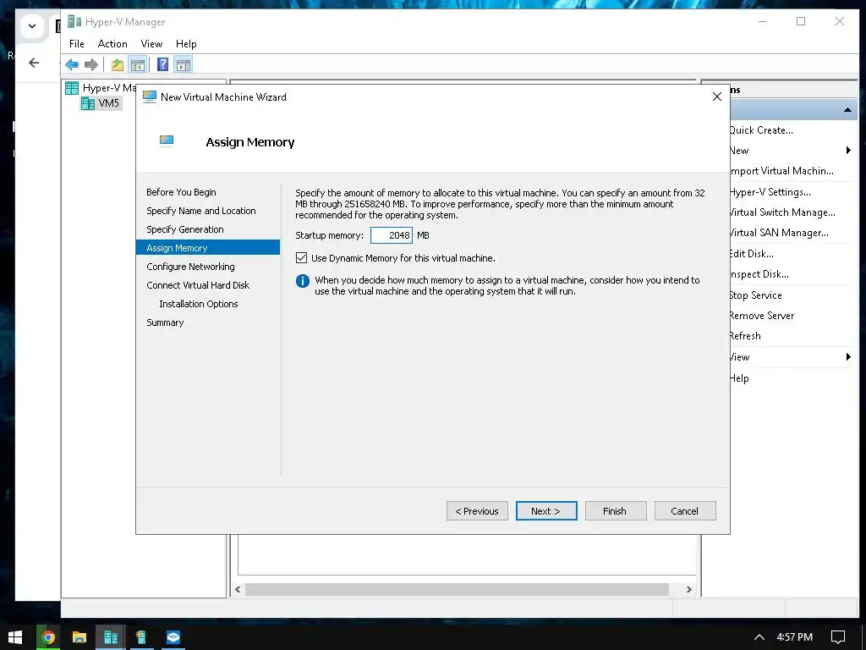Open Google Chrome from taskbar
Viewport: 866px width, 650px height.
coord(48,637)
